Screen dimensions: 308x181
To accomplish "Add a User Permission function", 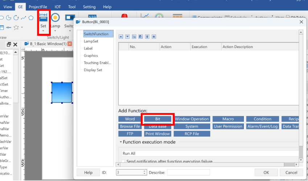I will (228, 126).
